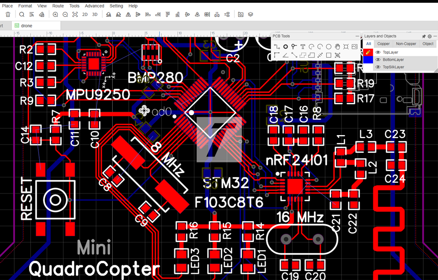Image resolution: width=438 pixels, height=280 pixels.
Task: Toggle TopLayer visibility eye
Action: tap(378, 52)
